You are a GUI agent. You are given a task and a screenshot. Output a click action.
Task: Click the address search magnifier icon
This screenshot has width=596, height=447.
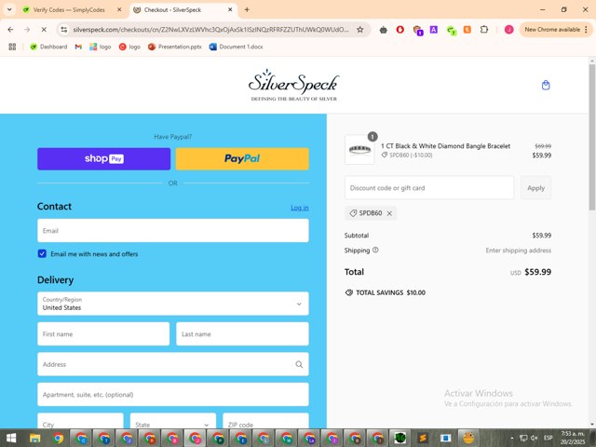pos(299,364)
